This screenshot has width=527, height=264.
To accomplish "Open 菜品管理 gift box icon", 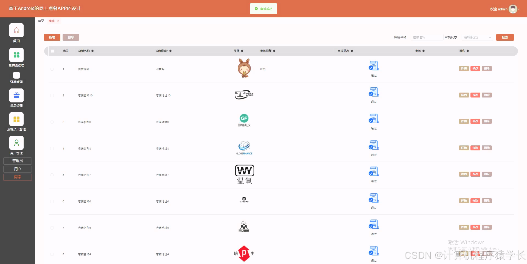I will pyautogui.click(x=16, y=95).
